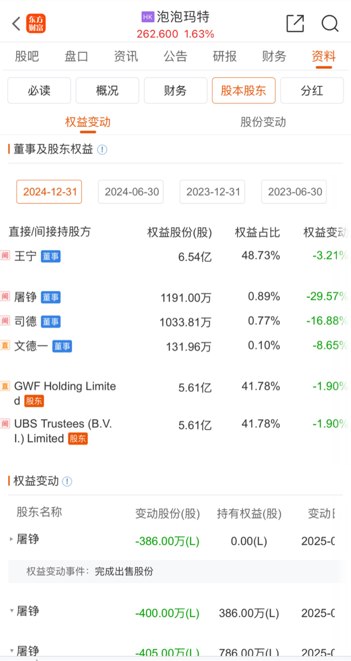351x661 pixels.
Task: Open the search magnifier icon
Action: (x=330, y=23)
